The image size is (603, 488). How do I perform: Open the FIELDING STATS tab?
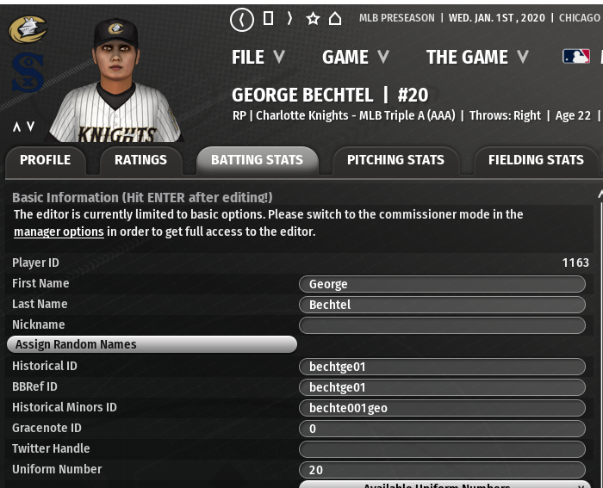pyautogui.click(x=535, y=160)
